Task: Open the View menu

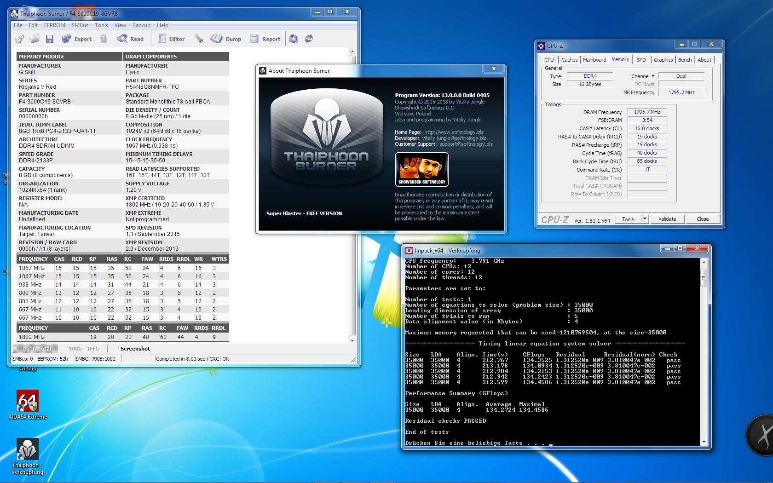Action: point(120,25)
